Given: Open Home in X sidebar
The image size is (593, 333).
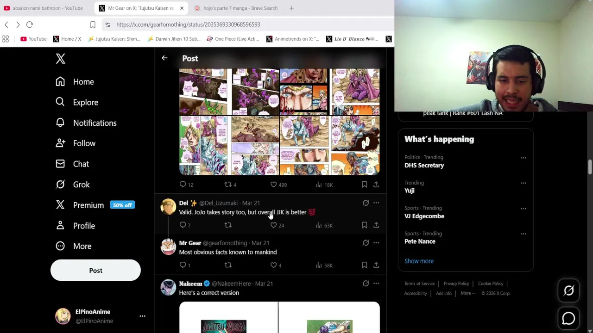Looking at the screenshot, I should pos(75,82).
